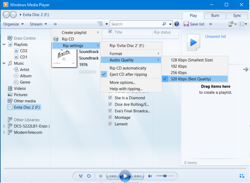Adjust the volume slider
The width and height of the screenshot is (250, 183).
tap(165, 176)
